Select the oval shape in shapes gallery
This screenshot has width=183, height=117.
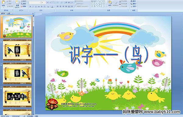[x=104, y=1]
